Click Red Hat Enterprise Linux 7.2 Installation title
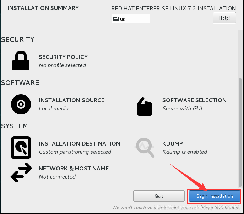 (x=174, y=9)
